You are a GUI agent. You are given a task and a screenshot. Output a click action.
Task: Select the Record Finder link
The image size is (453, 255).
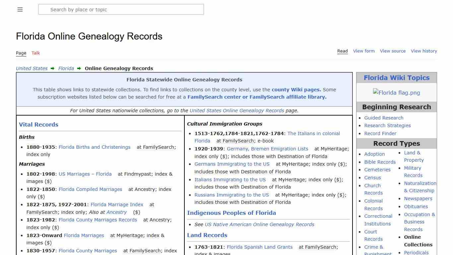pos(380,133)
